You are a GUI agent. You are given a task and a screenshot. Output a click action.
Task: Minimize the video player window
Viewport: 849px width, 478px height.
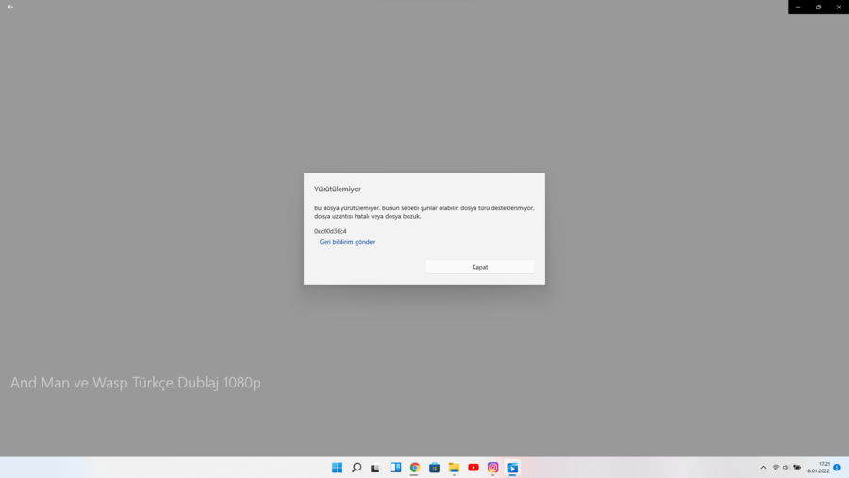click(798, 7)
